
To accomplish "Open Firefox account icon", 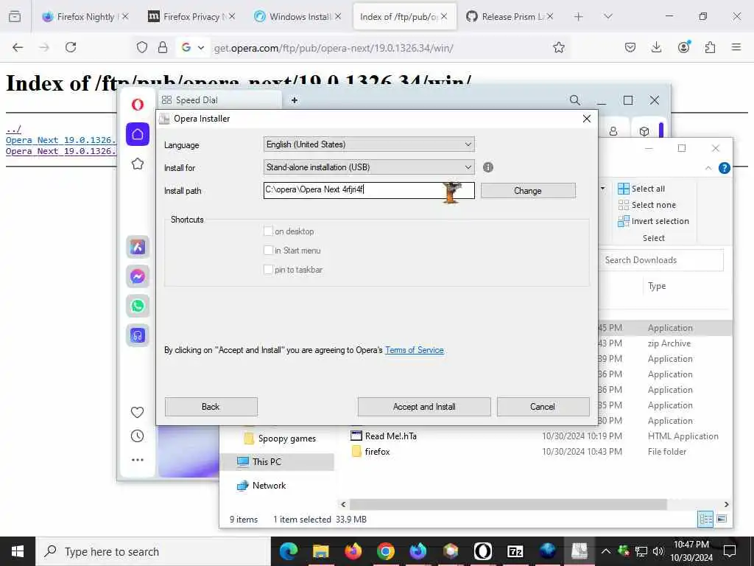I will (x=683, y=46).
